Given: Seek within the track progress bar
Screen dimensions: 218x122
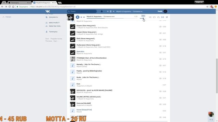Looking at the screenshot, I should [112, 18].
